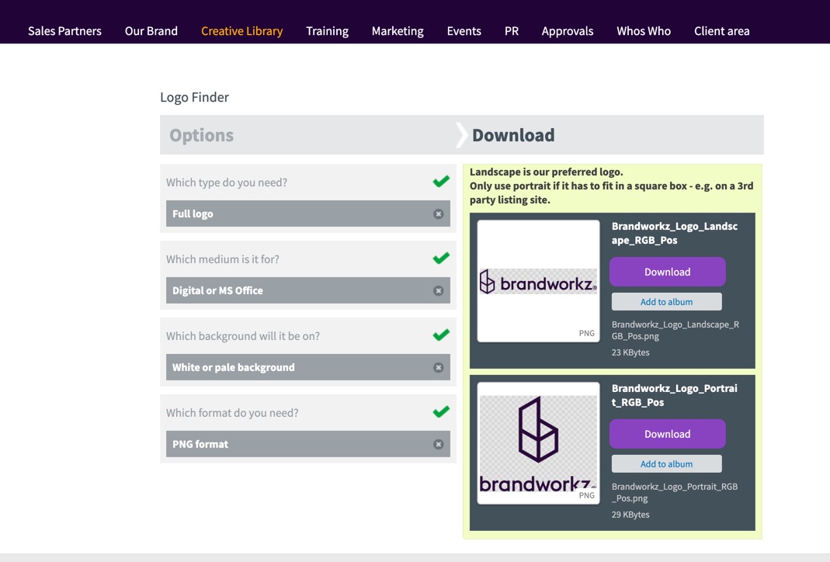The width and height of the screenshot is (830, 562).
Task: Click PNG badge on portrait thumbnail
Action: click(x=586, y=495)
